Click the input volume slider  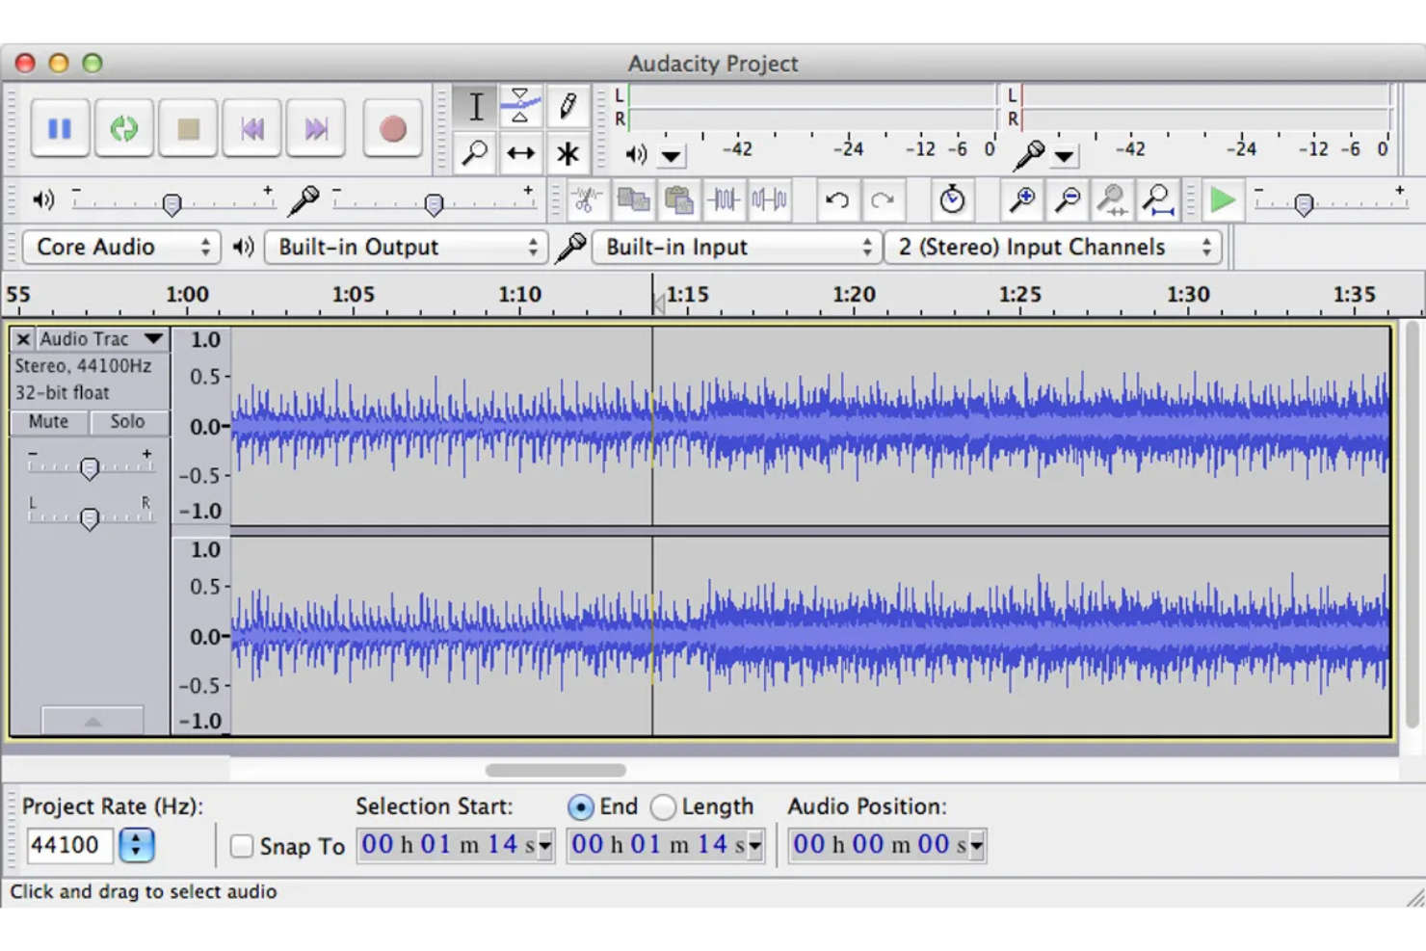pos(433,203)
